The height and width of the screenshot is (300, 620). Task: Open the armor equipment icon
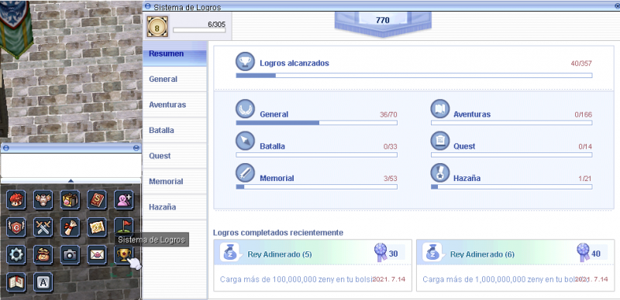[43, 199]
